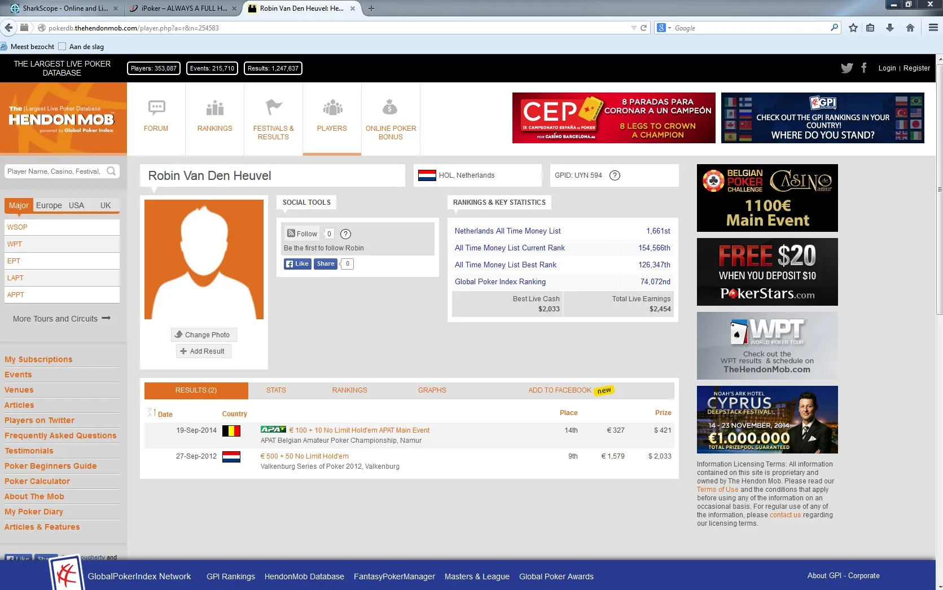Select the UK tours tab

[106, 205]
